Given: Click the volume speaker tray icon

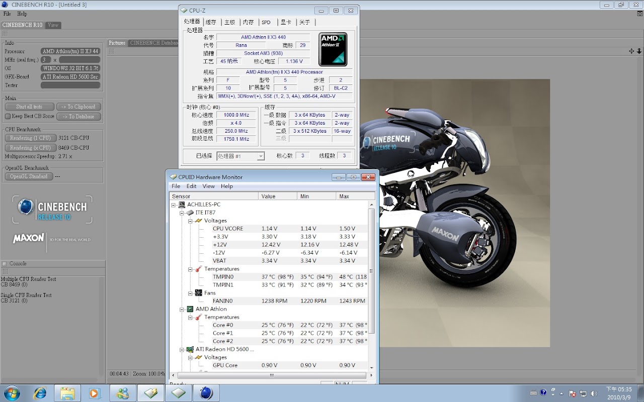Looking at the screenshot, I should (x=594, y=393).
